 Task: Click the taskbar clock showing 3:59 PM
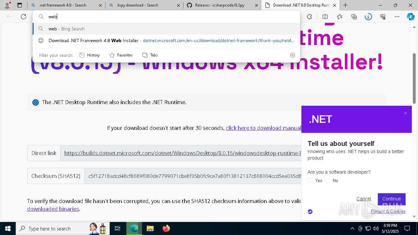(x=390, y=228)
